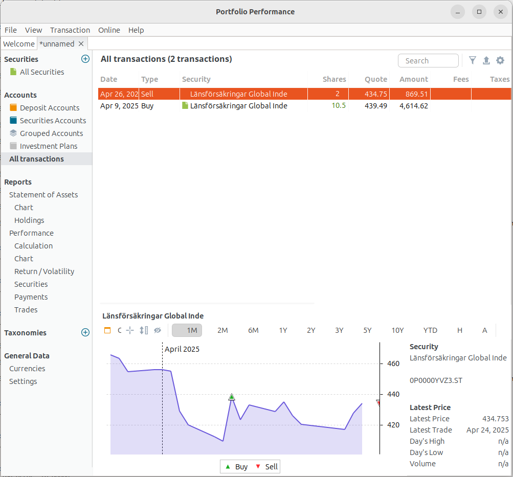Click the crosshair icon in chart toolbar
This screenshot has width=513, height=477.
pyautogui.click(x=130, y=330)
